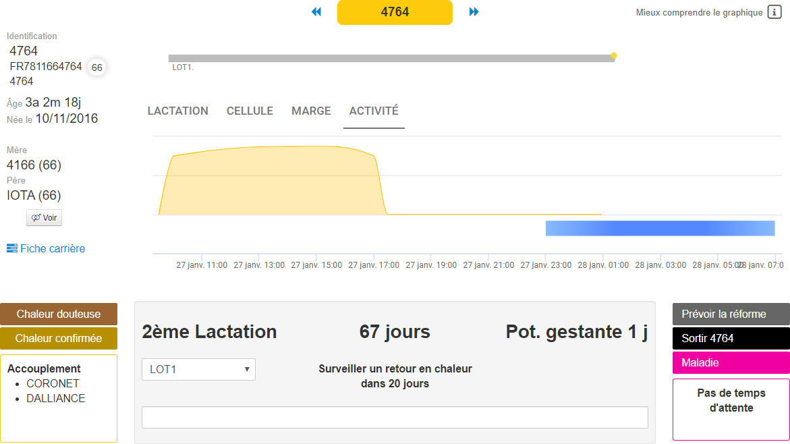Click identification 'FR7811664764' text
790x444 pixels.
point(45,67)
